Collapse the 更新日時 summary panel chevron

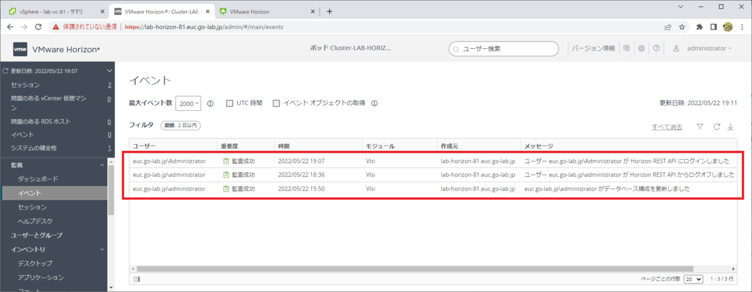110,71
